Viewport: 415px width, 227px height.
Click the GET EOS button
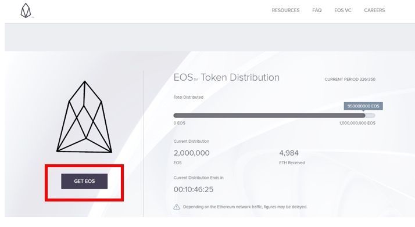(x=84, y=181)
